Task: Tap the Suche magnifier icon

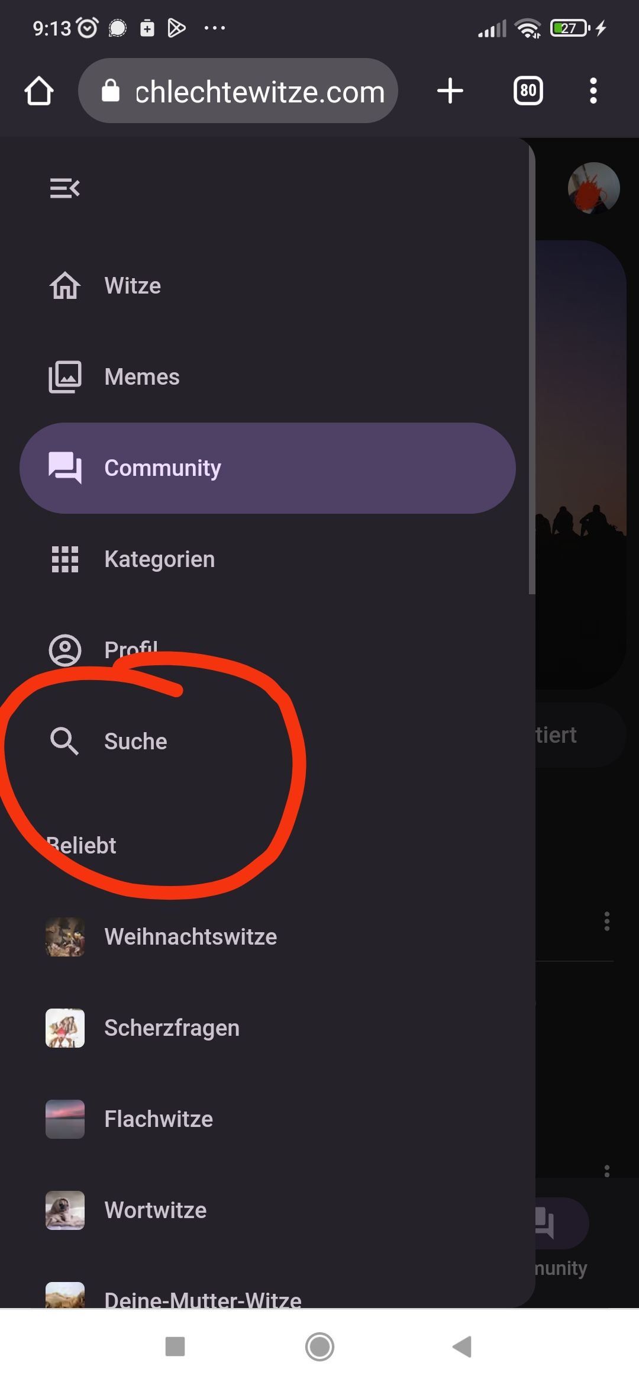Action: 64,741
